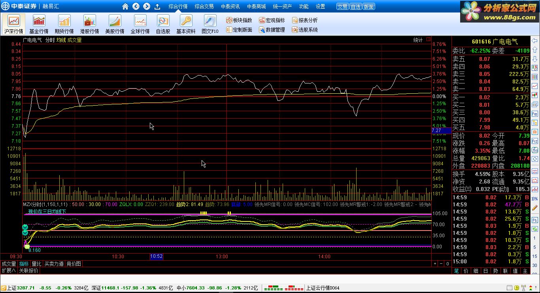Viewport: 540px width, 293px height.
Task: Select 联 tab in trade panel
Action: [506, 271]
